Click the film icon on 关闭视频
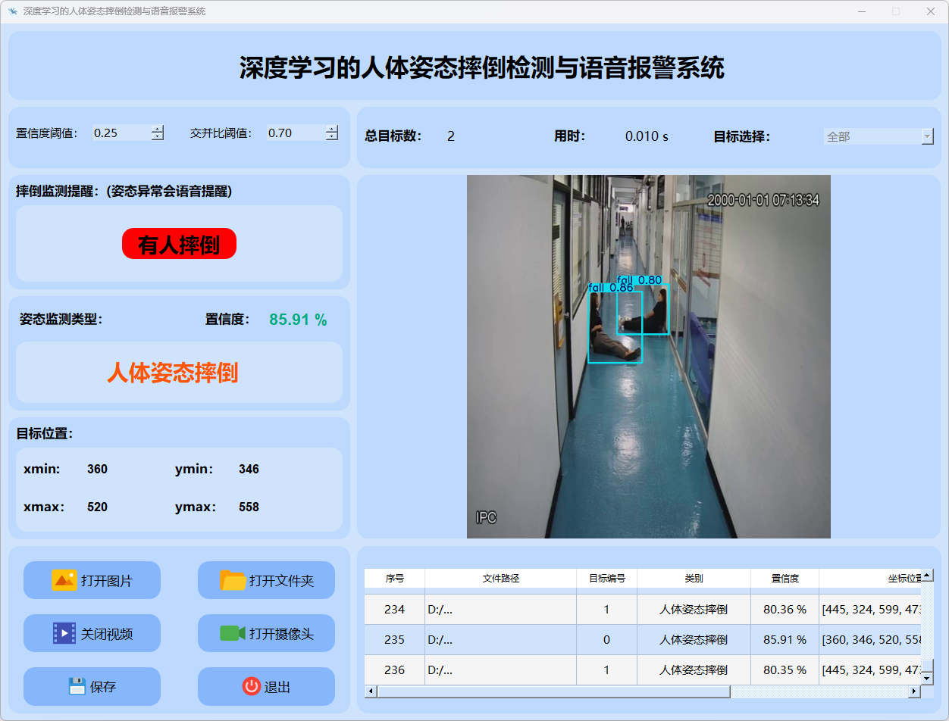949x721 pixels. 64,633
